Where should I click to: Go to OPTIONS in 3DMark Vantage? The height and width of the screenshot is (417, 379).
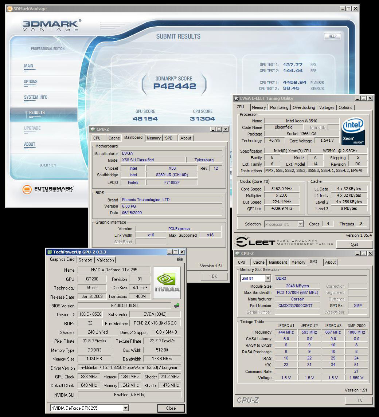pos(31,82)
